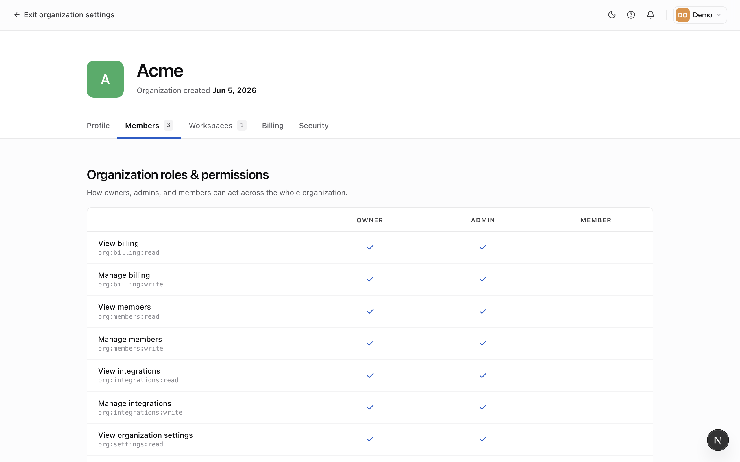
Task: Click the Jun 5, 2026 creation date
Action: pos(234,90)
